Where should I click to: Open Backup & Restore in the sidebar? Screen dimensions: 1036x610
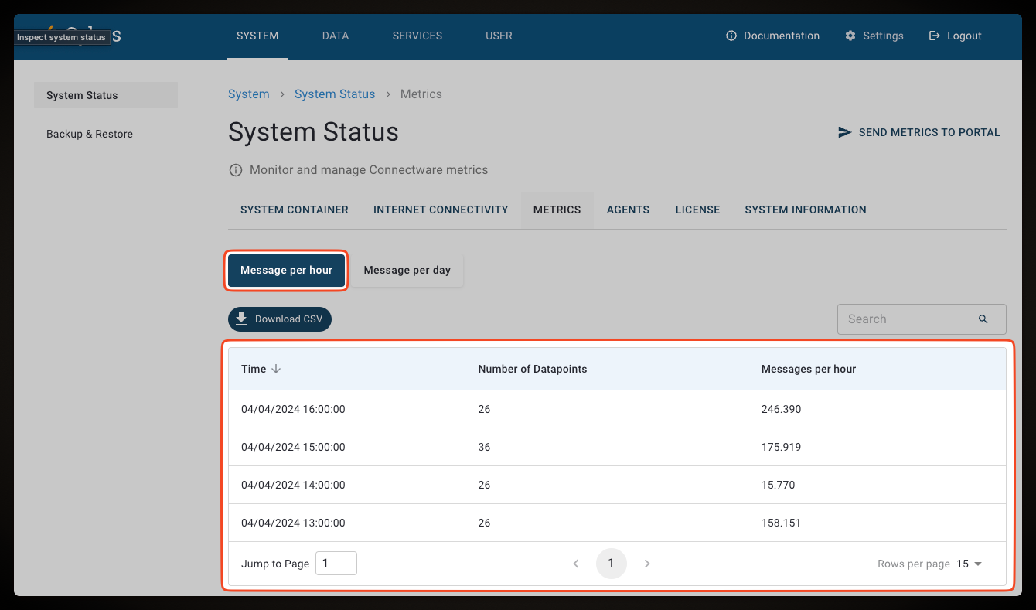point(90,134)
